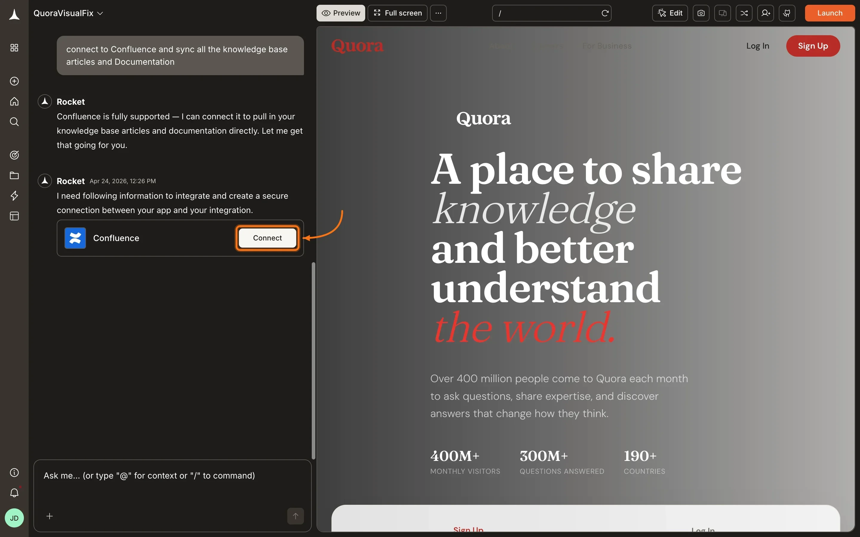This screenshot has width=860, height=537.
Task: Click the lightning quick-actions sidebar icon
Action: pos(14,196)
